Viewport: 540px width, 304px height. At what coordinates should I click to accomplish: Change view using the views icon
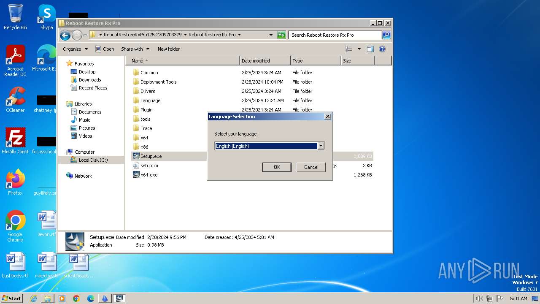tap(349, 49)
